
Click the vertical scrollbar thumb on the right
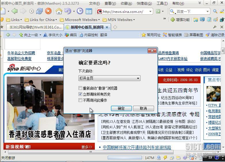click(x=223, y=51)
